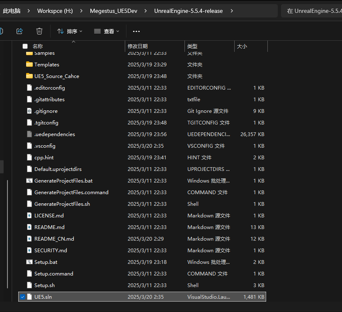
Task: Click the navigation pane scrollbar
Action: tap(7, 234)
